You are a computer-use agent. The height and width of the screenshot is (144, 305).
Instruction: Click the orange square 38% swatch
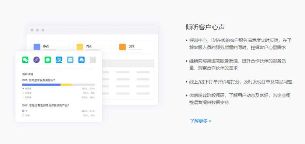(x=123, y=47)
